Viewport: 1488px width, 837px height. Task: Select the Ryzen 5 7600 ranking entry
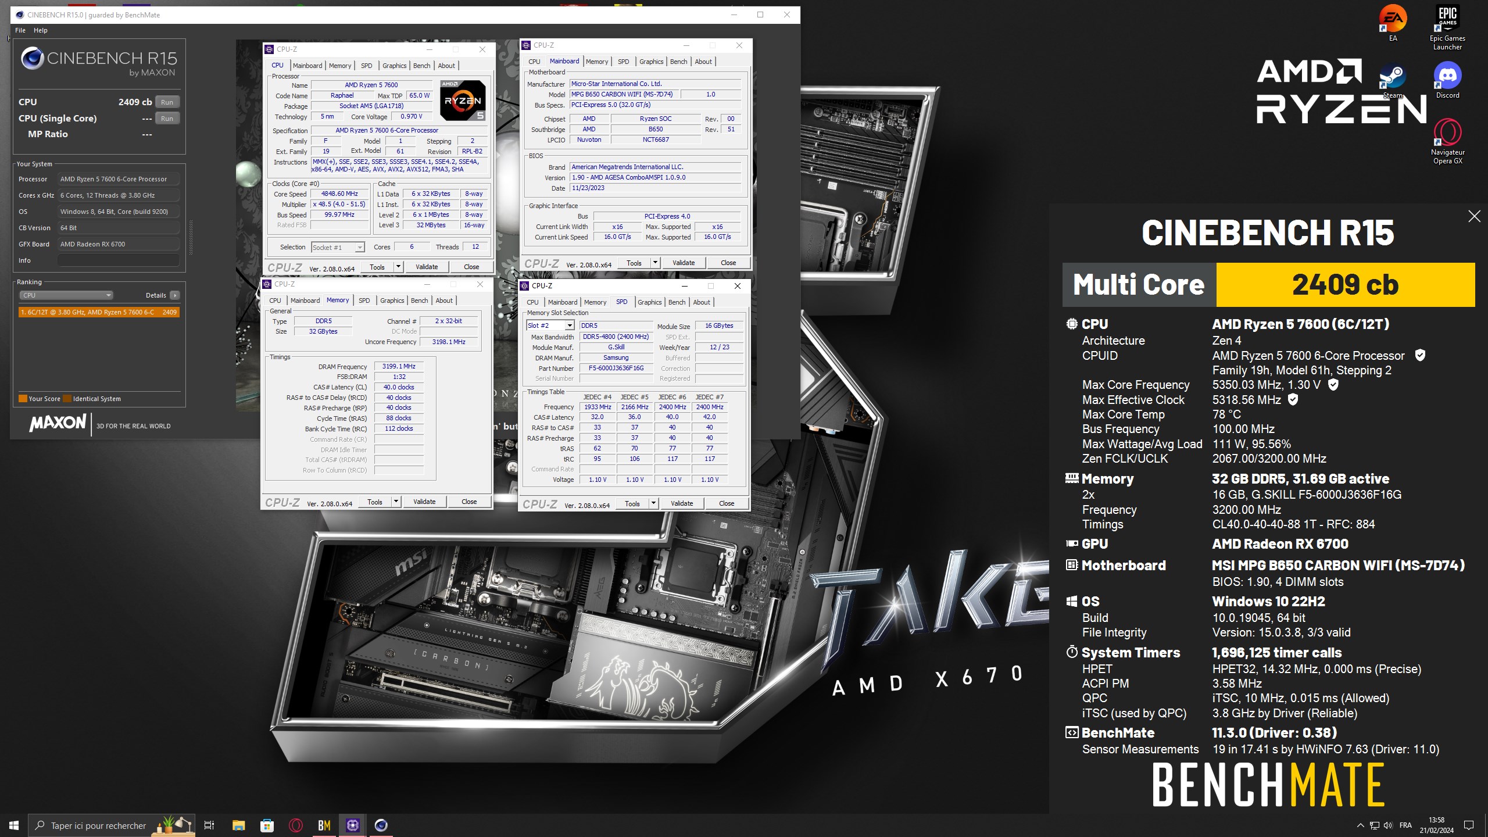tap(99, 312)
